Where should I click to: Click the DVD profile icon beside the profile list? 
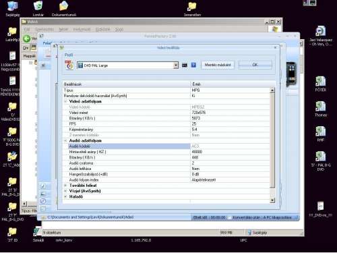(x=69, y=65)
